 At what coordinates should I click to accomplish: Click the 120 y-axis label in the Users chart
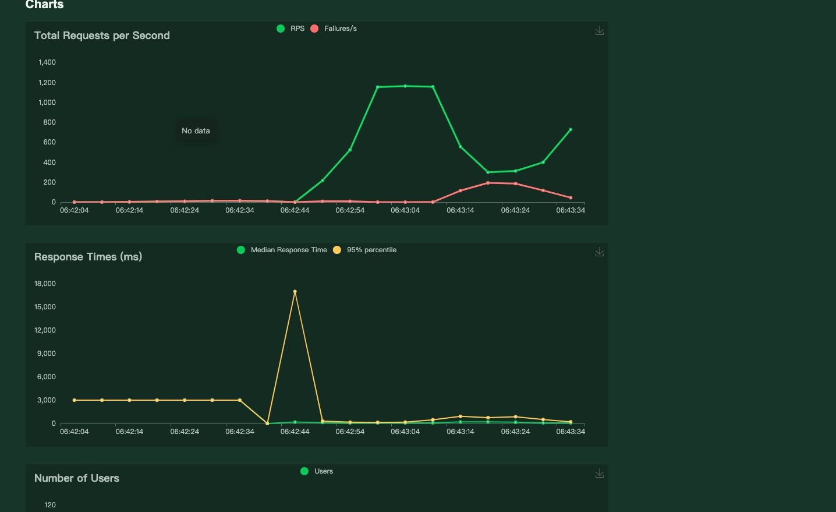point(50,505)
